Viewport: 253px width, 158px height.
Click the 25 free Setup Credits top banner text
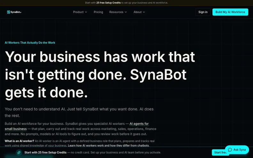[x=108, y=3]
